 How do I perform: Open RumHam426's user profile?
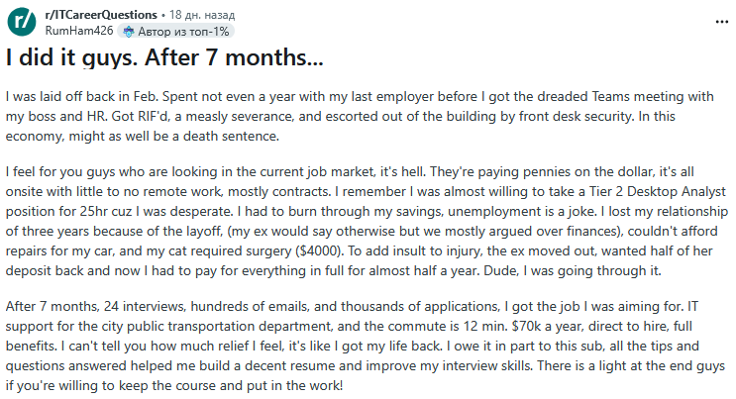tap(70, 31)
